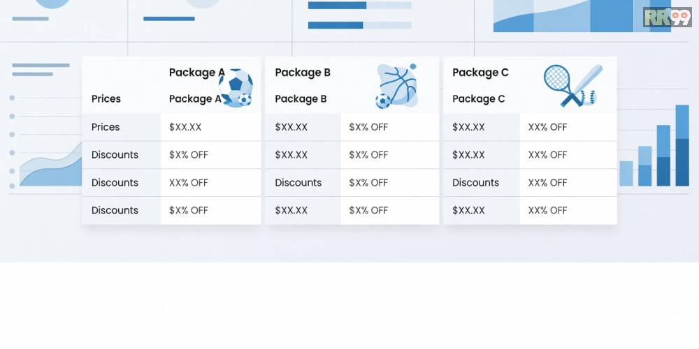Select the $XX.XX price in Package A card
Viewport: 699px width, 349px height.
coord(185,127)
